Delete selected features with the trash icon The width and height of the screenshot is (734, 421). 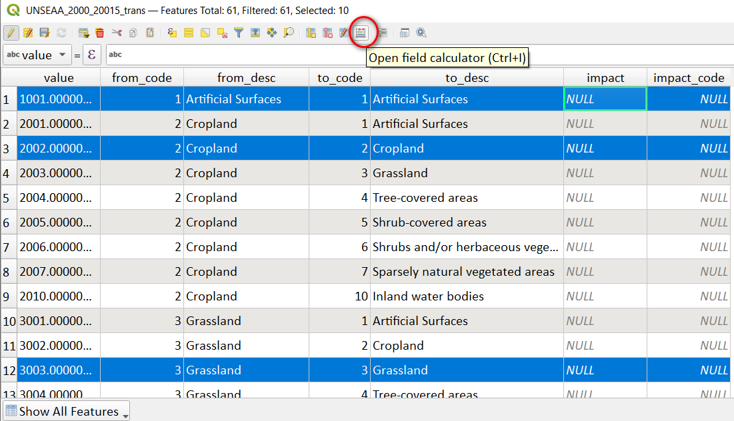click(x=100, y=33)
